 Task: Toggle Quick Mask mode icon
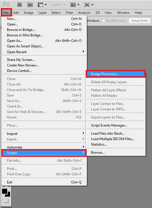pos(6,201)
